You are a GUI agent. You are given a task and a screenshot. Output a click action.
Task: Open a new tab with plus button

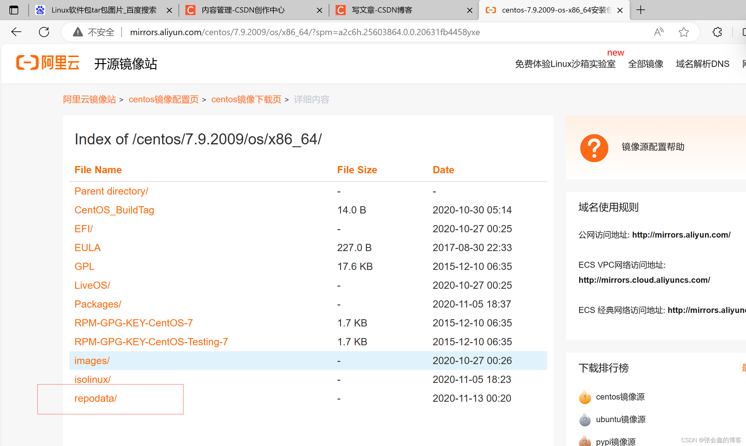pyautogui.click(x=640, y=10)
